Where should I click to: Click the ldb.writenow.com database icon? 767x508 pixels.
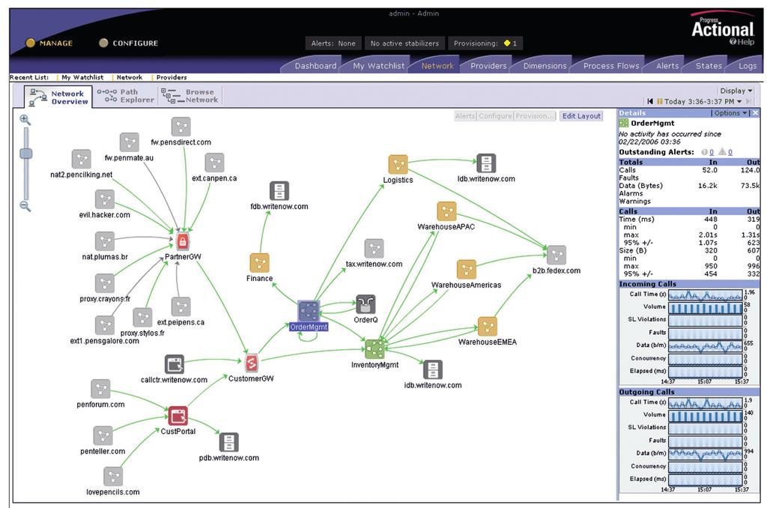click(x=486, y=163)
